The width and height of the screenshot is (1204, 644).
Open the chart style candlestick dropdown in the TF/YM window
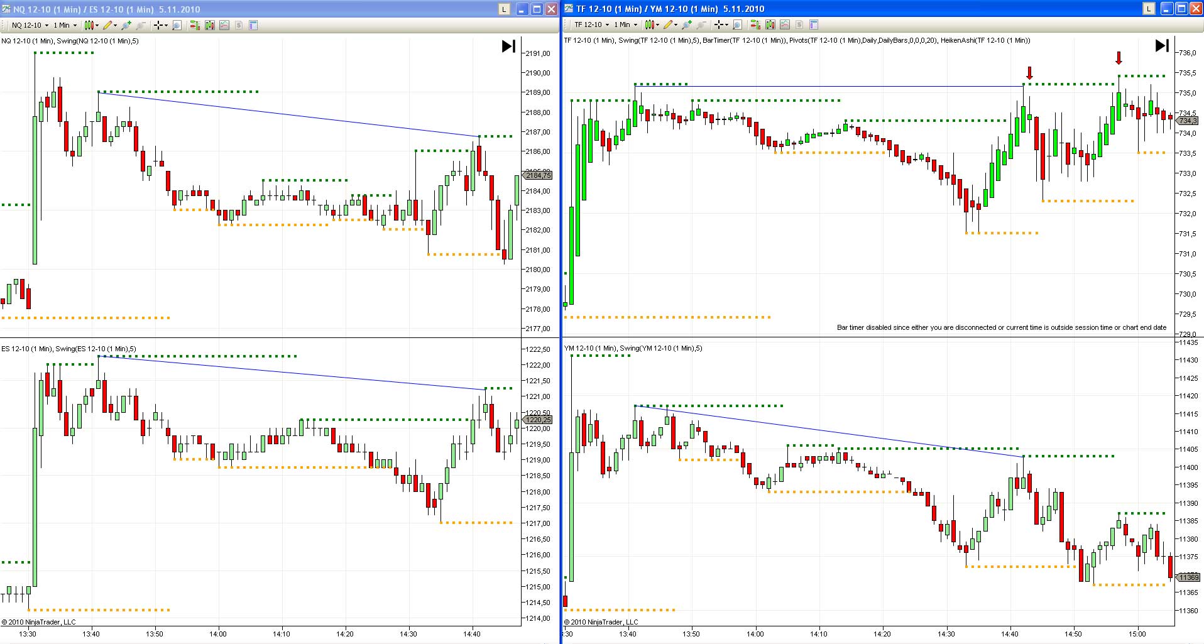[x=652, y=25]
